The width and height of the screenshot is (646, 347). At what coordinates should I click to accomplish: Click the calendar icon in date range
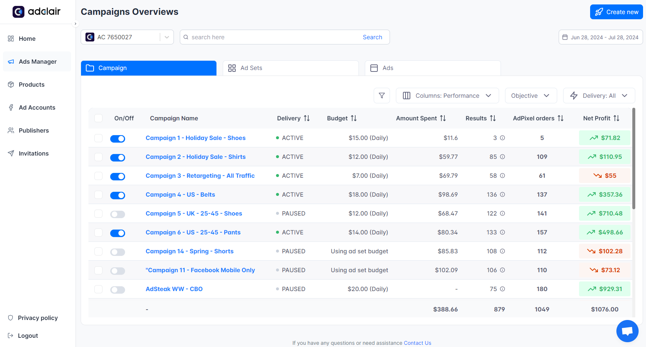tap(565, 37)
